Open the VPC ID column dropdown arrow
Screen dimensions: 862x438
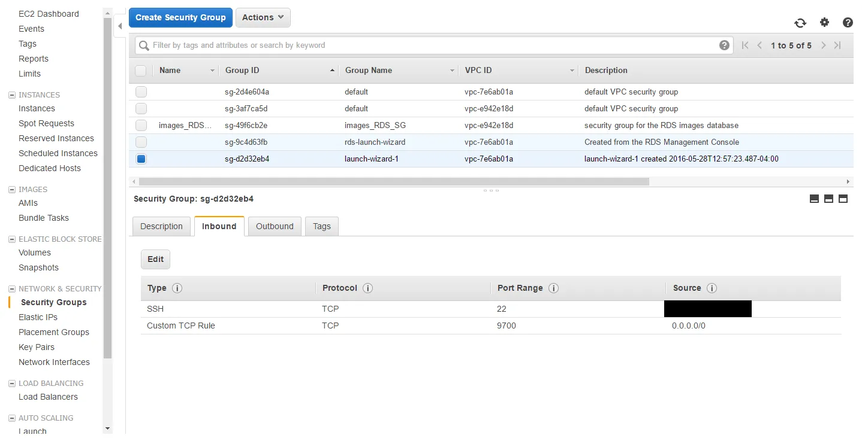[572, 71]
